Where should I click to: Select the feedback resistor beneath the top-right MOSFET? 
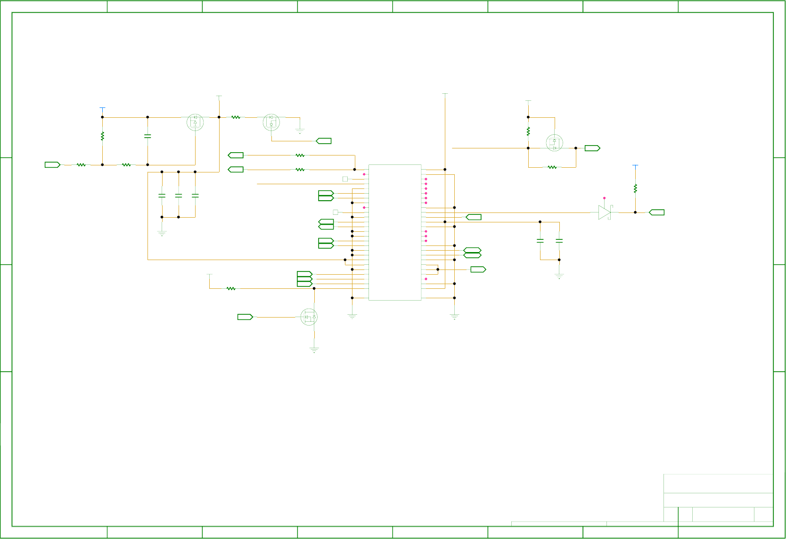pyautogui.click(x=552, y=167)
